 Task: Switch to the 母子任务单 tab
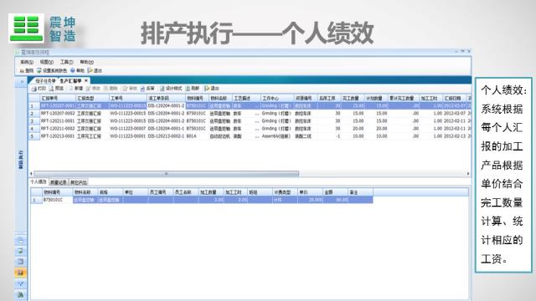45,81
